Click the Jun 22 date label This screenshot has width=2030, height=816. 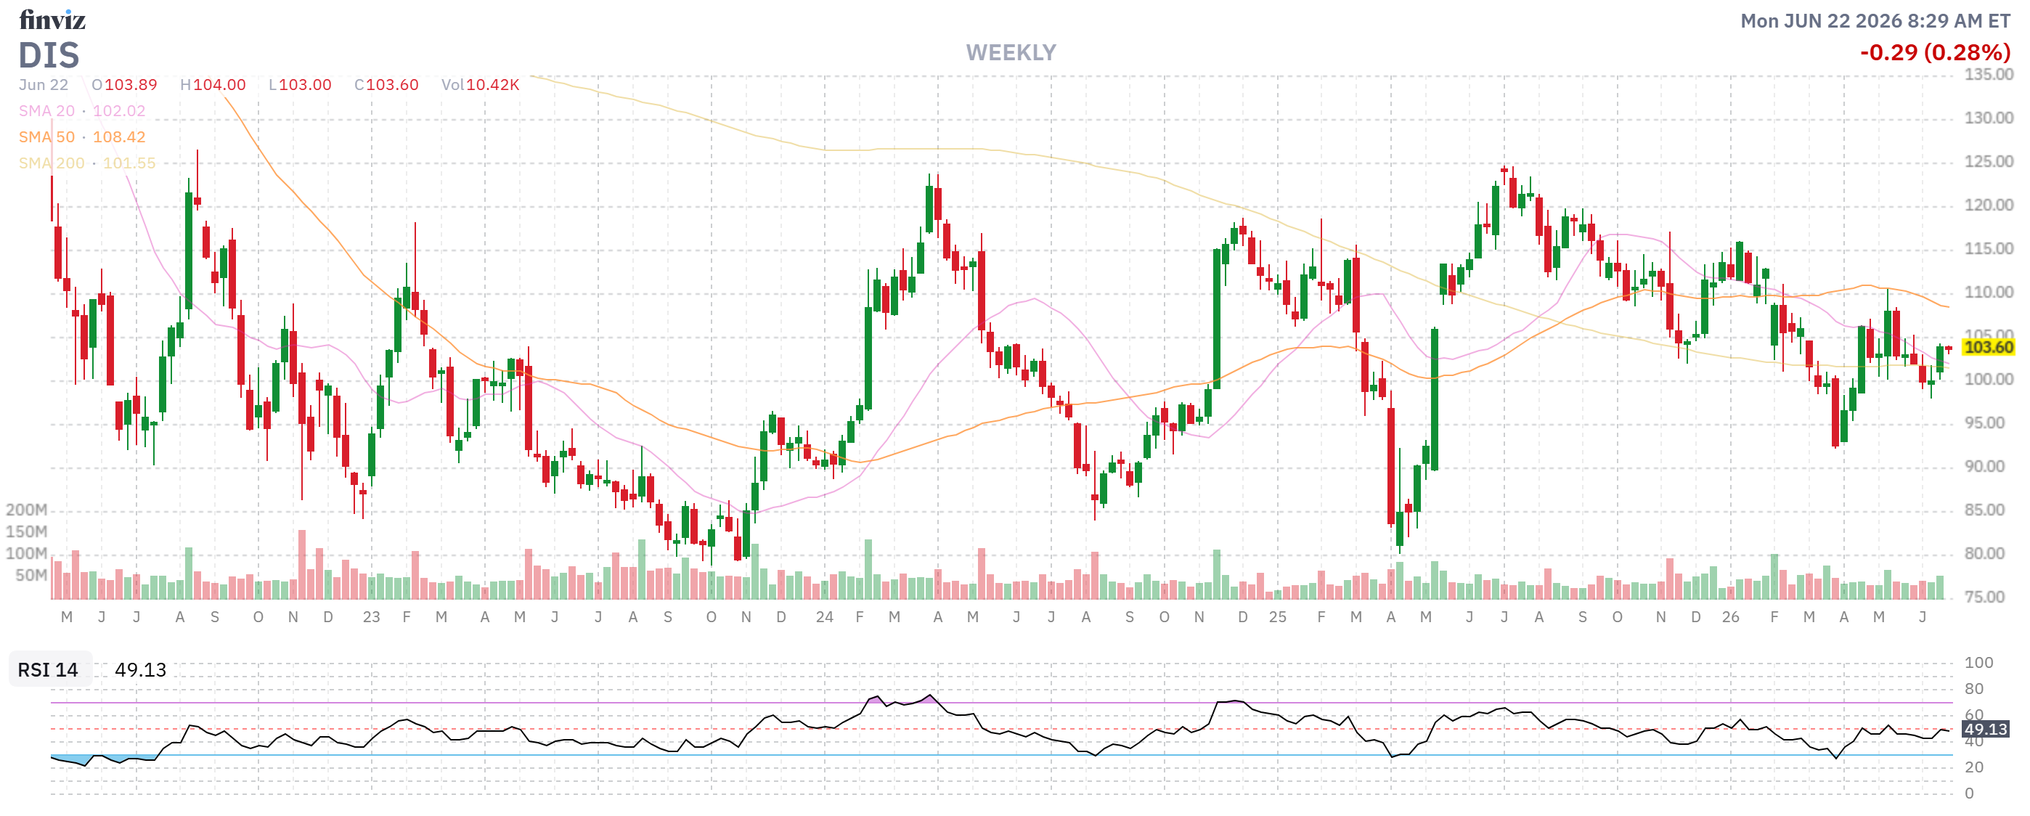coord(44,85)
